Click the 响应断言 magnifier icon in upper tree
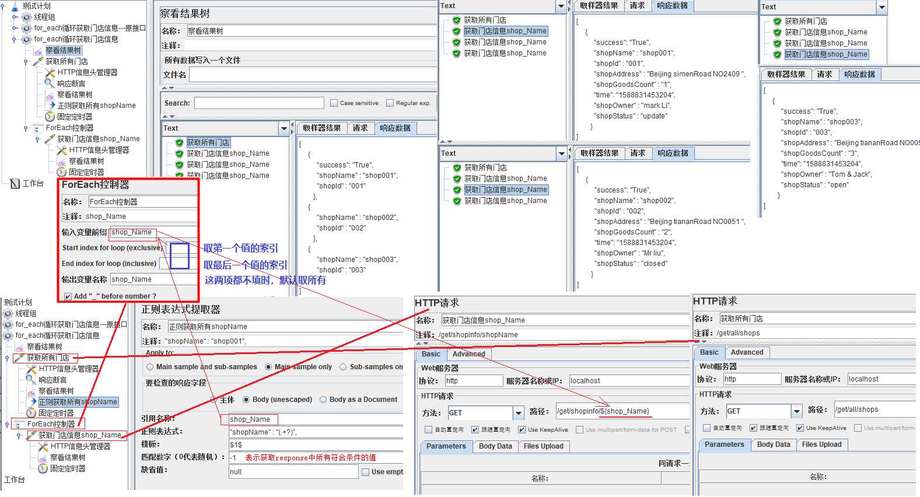 (50, 83)
